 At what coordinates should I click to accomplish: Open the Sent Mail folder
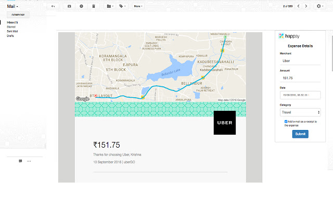(x=12, y=31)
